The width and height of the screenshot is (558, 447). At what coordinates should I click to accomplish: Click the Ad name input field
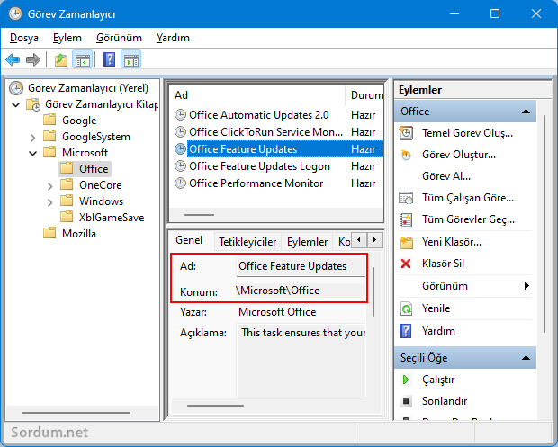301,266
